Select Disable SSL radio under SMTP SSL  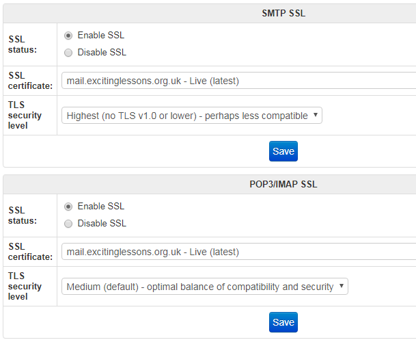(x=68, y=53)
